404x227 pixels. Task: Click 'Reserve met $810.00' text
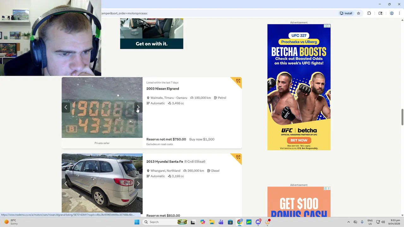(163, 216)
